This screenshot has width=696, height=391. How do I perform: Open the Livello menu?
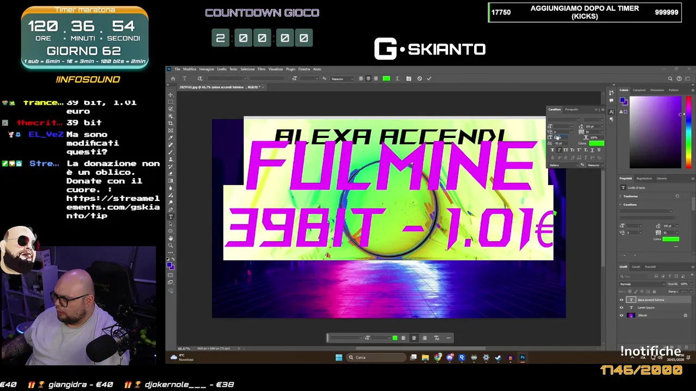(x=222, y=69)
